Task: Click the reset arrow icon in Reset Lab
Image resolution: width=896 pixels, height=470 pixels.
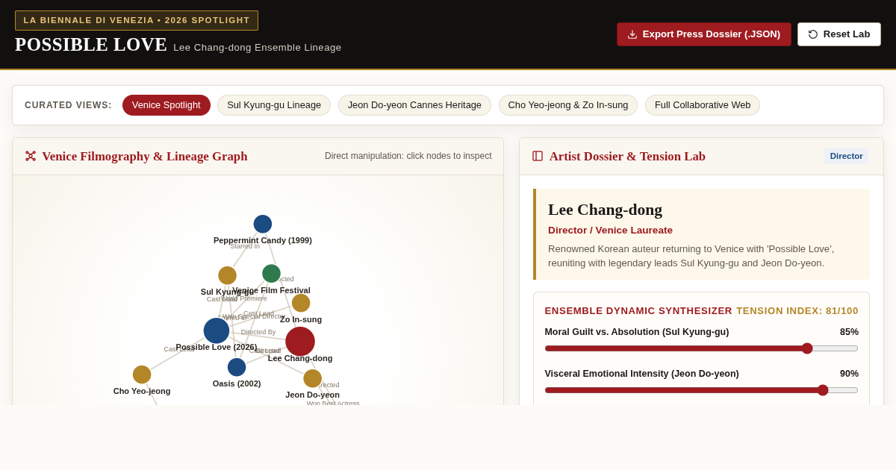Action: [813, 34]
